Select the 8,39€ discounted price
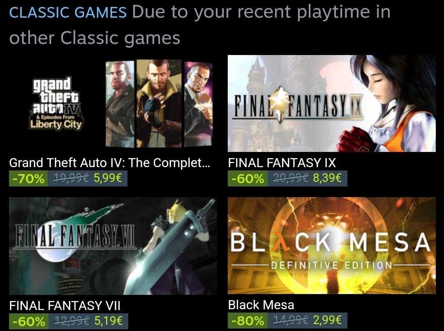The width and height of the screenshot is (444, 331). [x=327, y=178]
